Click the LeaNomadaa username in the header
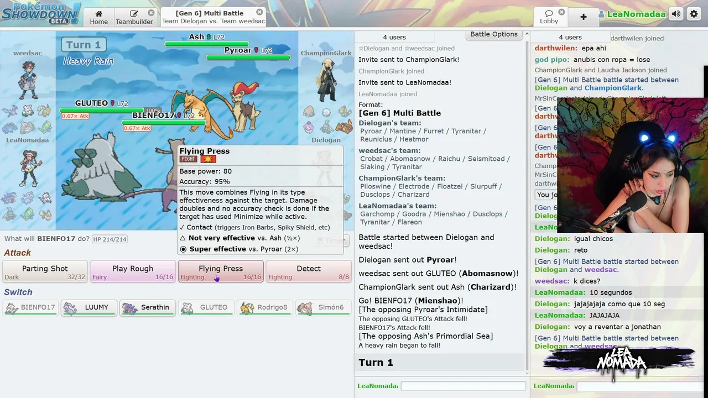Viewport: 708px width, 398px height. point(636,14)
